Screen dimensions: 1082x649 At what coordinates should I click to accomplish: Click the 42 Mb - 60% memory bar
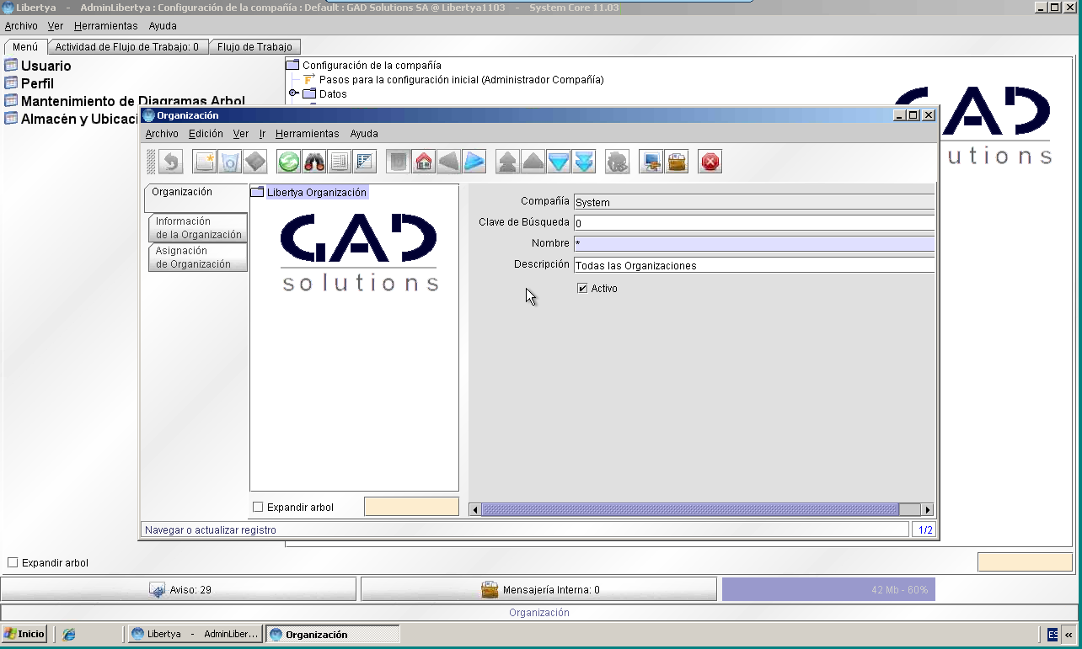pos(828,589)
